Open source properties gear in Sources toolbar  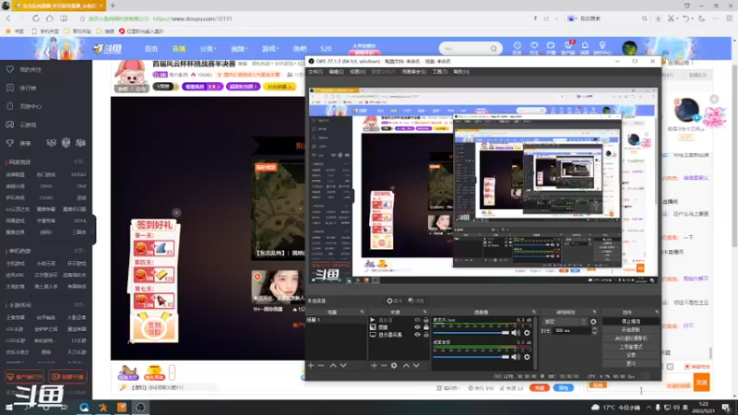(394, 365)
